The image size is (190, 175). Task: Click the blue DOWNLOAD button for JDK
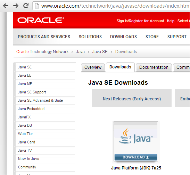136,157
